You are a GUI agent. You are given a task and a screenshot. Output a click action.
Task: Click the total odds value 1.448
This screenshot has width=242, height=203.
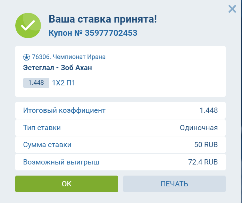click(x=209, y=111)
